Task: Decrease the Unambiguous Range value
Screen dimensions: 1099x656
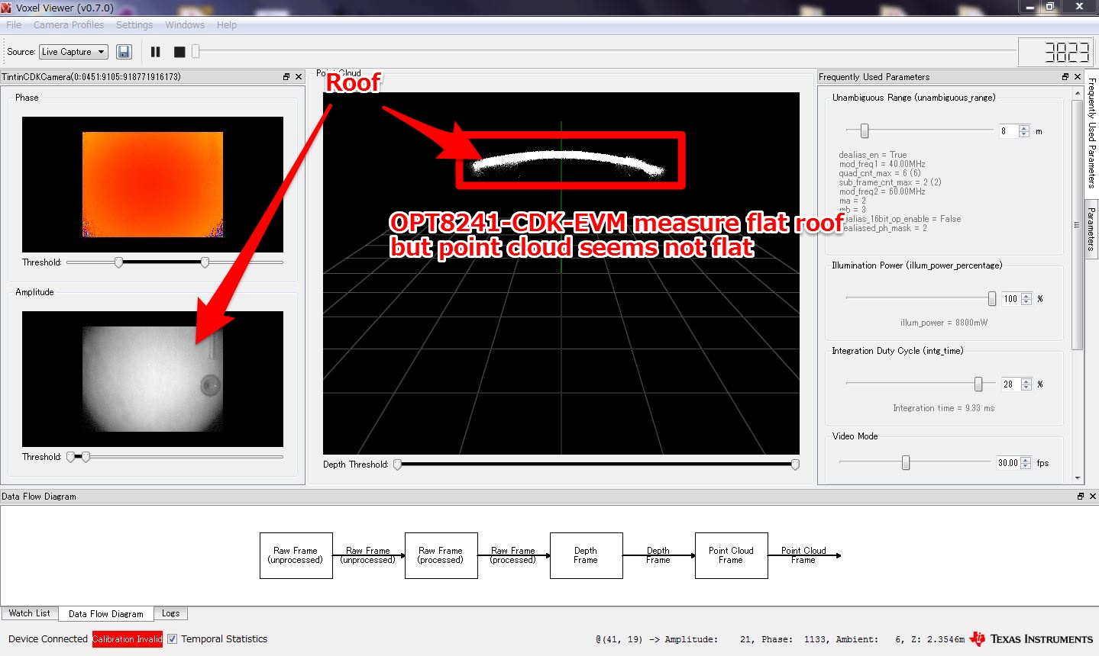Action: click(x=1024, y=134)
